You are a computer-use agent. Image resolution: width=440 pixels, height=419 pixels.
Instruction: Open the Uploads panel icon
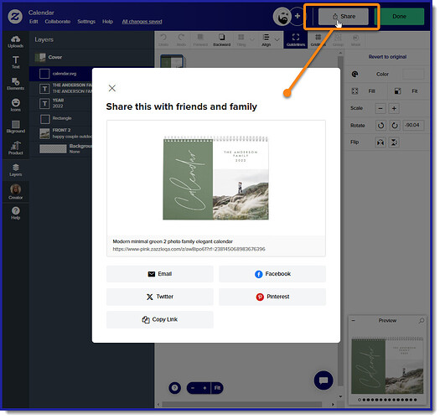click(x=15, y=42)
